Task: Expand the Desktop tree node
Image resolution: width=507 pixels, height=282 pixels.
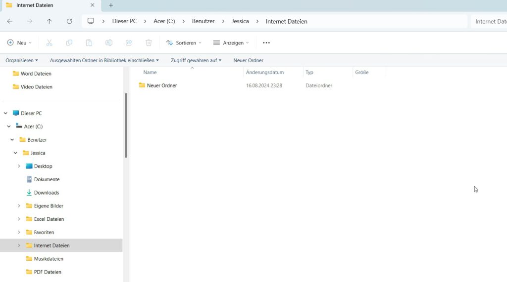Action: click(19, 166)
